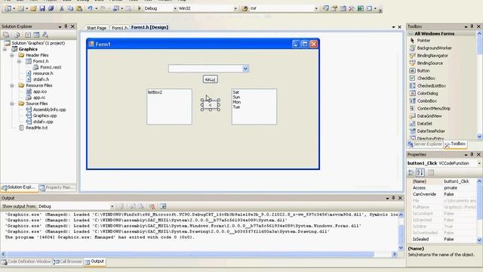Open the Debug configuration dropdown

(175, 8)
